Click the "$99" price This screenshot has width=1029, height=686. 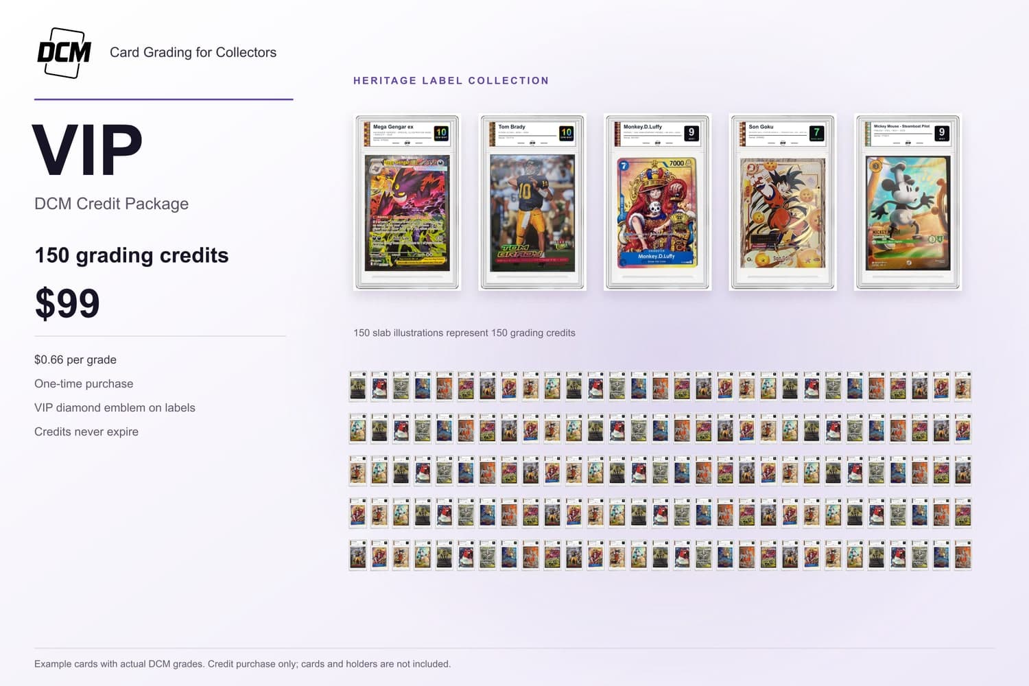[x=67, y=303]
